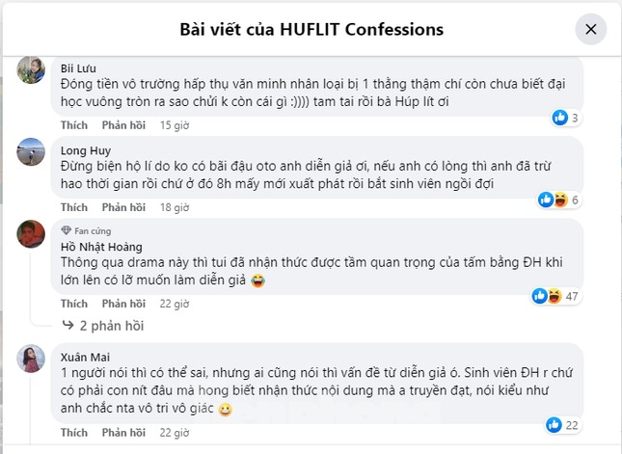Image resolution: width=622 pixels, height=454 pixels.
Task: Open Long Huy's avatar
Action: (31, 151)
